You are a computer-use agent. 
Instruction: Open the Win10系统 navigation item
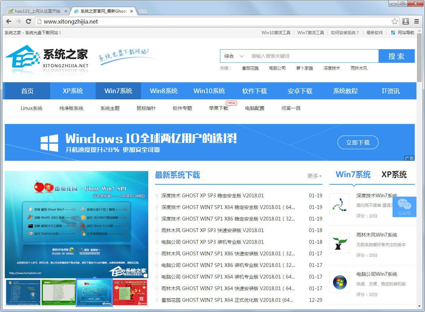click(209, 91)
